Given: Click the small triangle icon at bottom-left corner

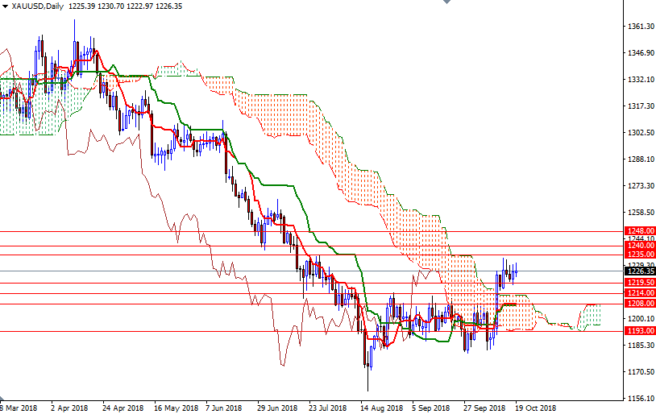Looking at the screenshot, I should click(x=3, y=400).
